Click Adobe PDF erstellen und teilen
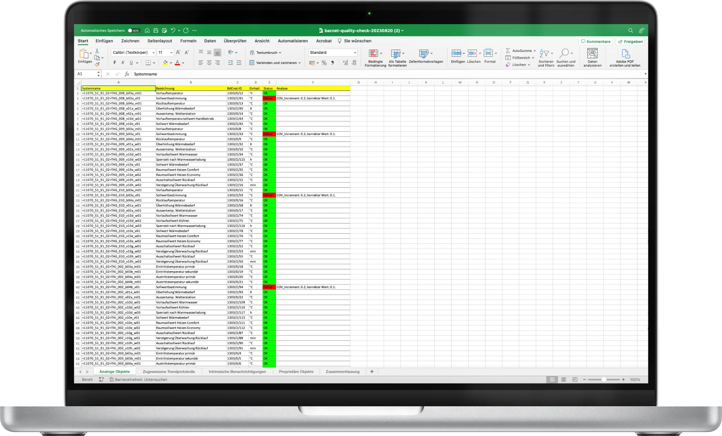Screen dimensions: 722x436 pos(625,58)
